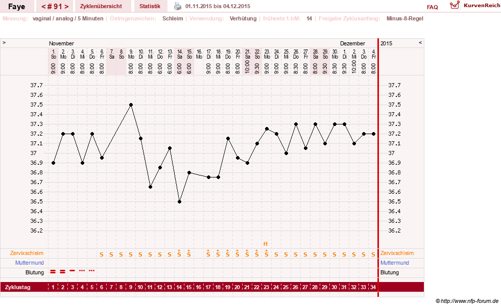Select cycle day 34 in the Zyklustag row
Screen dimensions: 501x307
(x=373, y=287)
